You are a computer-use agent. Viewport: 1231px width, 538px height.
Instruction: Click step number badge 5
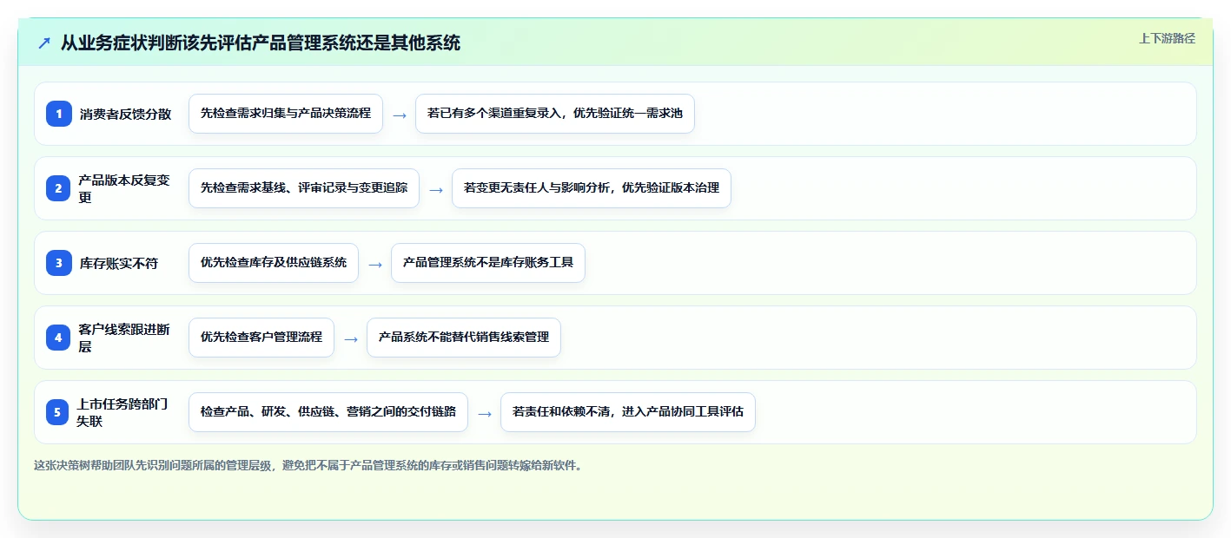click(59, 412)
